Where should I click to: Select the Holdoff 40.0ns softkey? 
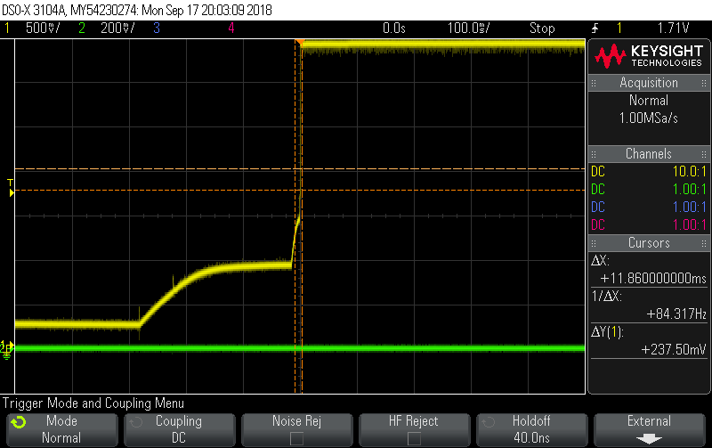click(531, 429)
